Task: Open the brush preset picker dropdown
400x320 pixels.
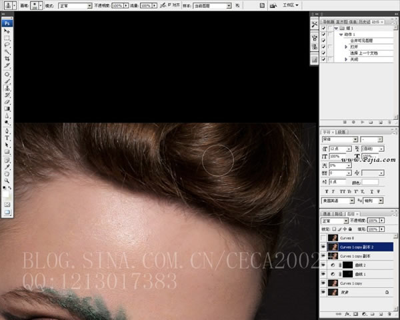Action: click(x=41, y=5)
